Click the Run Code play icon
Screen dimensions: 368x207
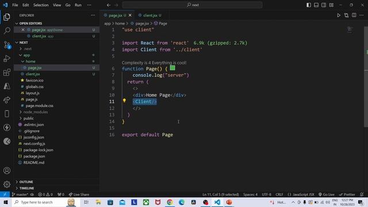coord(339,16)
